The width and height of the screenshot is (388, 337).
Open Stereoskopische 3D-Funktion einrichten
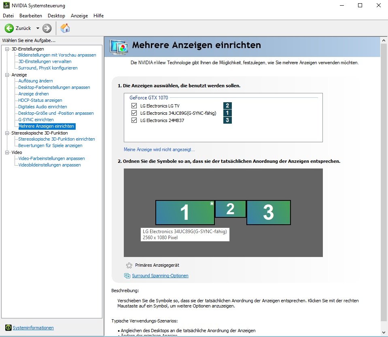click(56, 139)
